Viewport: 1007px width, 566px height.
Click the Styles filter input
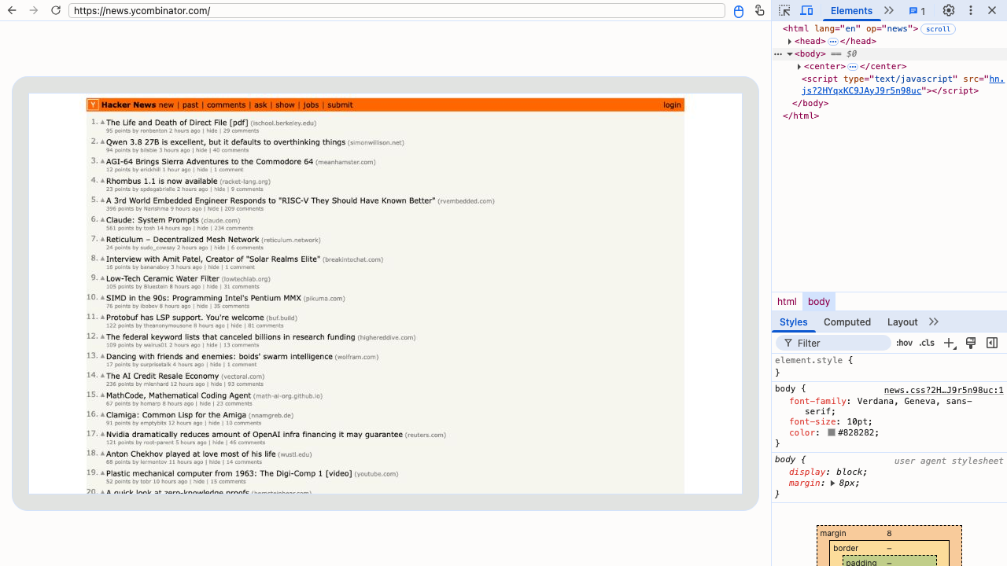coord(833,344)
